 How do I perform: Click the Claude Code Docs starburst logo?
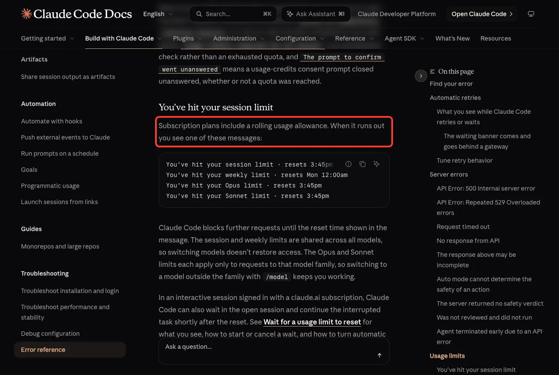tap(26, 14)
